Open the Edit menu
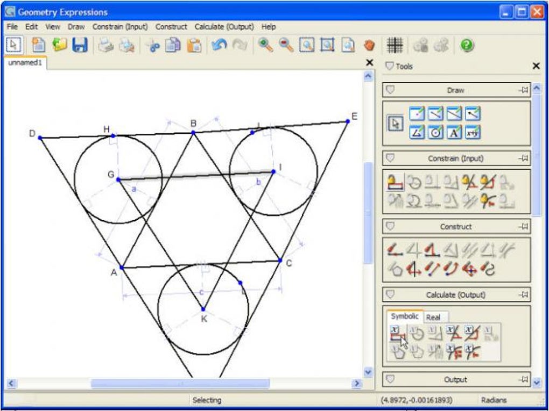 [x=31, y=26]
